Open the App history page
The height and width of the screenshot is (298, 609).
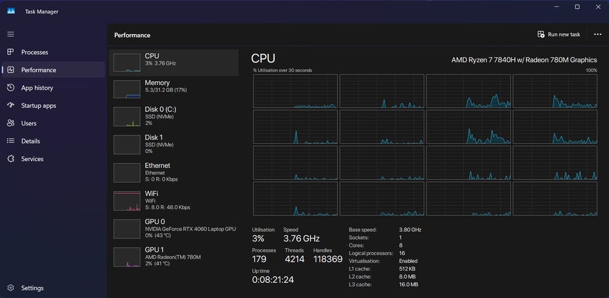tap(53, 87)
